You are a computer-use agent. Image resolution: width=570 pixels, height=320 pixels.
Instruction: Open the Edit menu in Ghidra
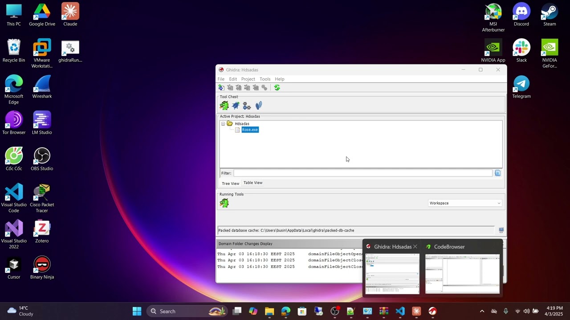(x=233, y=79)
